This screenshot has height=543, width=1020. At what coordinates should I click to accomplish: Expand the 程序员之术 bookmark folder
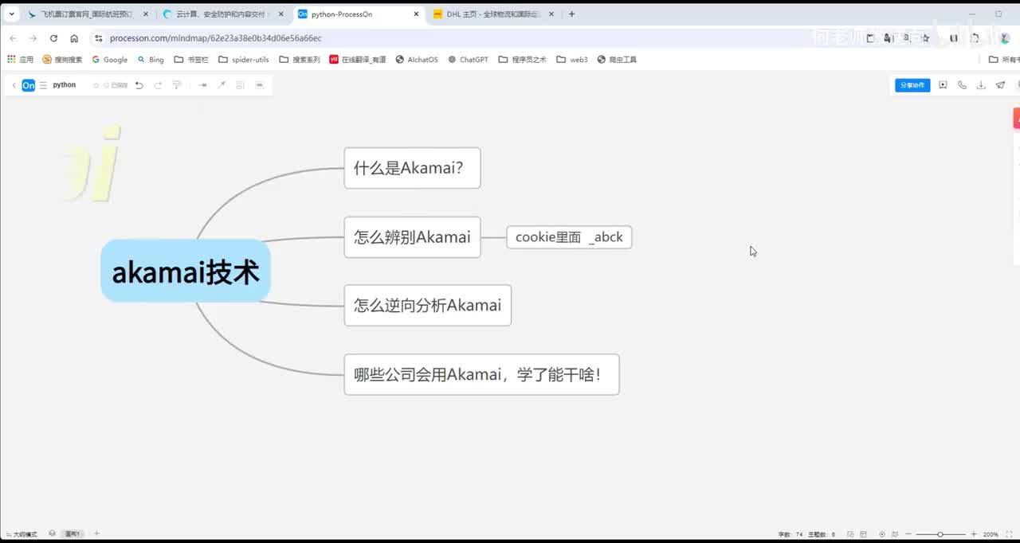(523, 60)
